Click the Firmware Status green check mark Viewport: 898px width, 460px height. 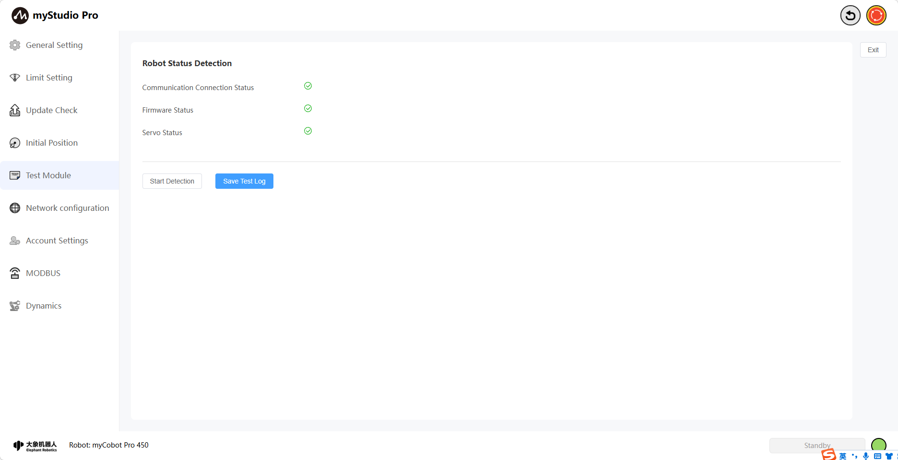308,108
